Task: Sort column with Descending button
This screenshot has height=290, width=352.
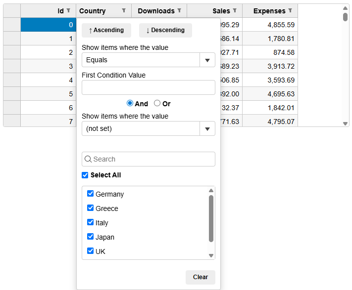Action: point(165,30)
